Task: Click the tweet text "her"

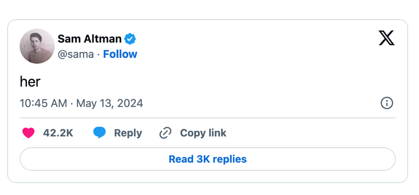Action: pyautogui.click(x=30, y=81)
